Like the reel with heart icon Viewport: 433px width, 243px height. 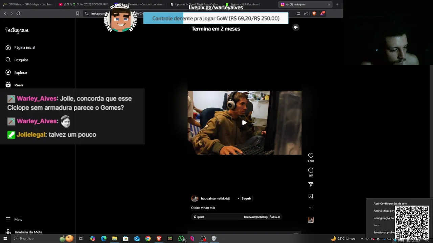click(x=311, y=156)
